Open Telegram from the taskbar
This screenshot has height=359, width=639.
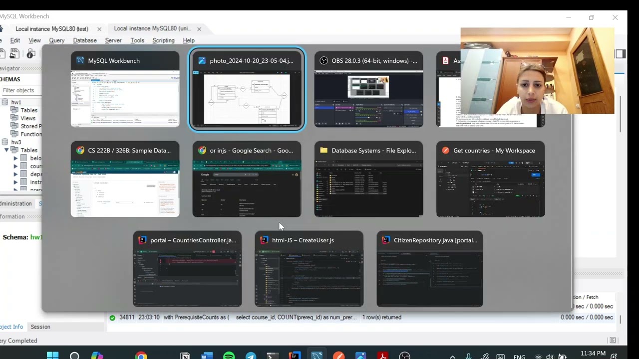click(x=251, y=356)
